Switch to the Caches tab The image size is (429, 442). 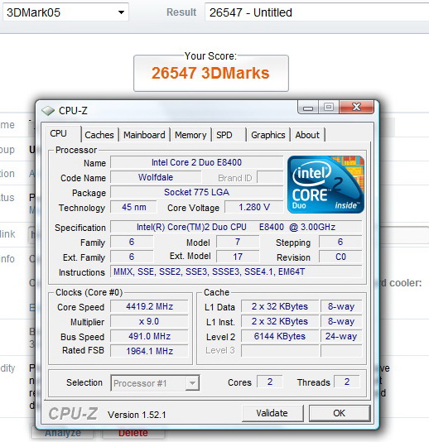click(x=99, y=135)
